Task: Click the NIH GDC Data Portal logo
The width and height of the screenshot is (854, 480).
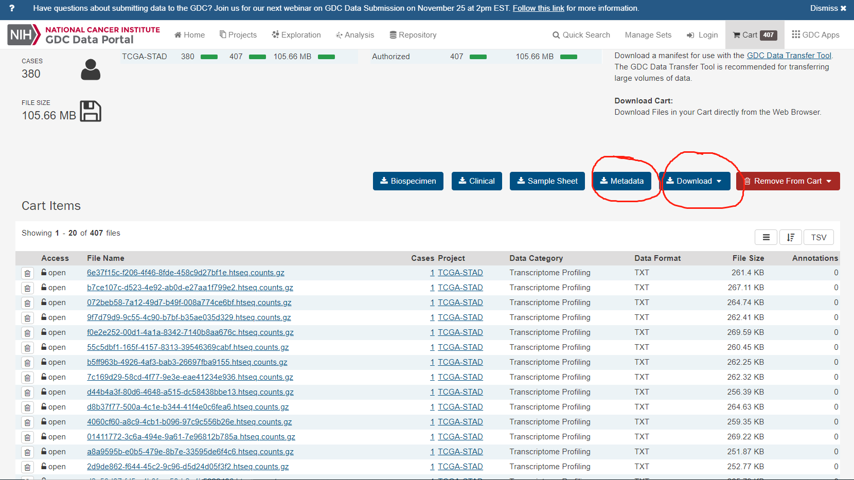Action: 84,35
